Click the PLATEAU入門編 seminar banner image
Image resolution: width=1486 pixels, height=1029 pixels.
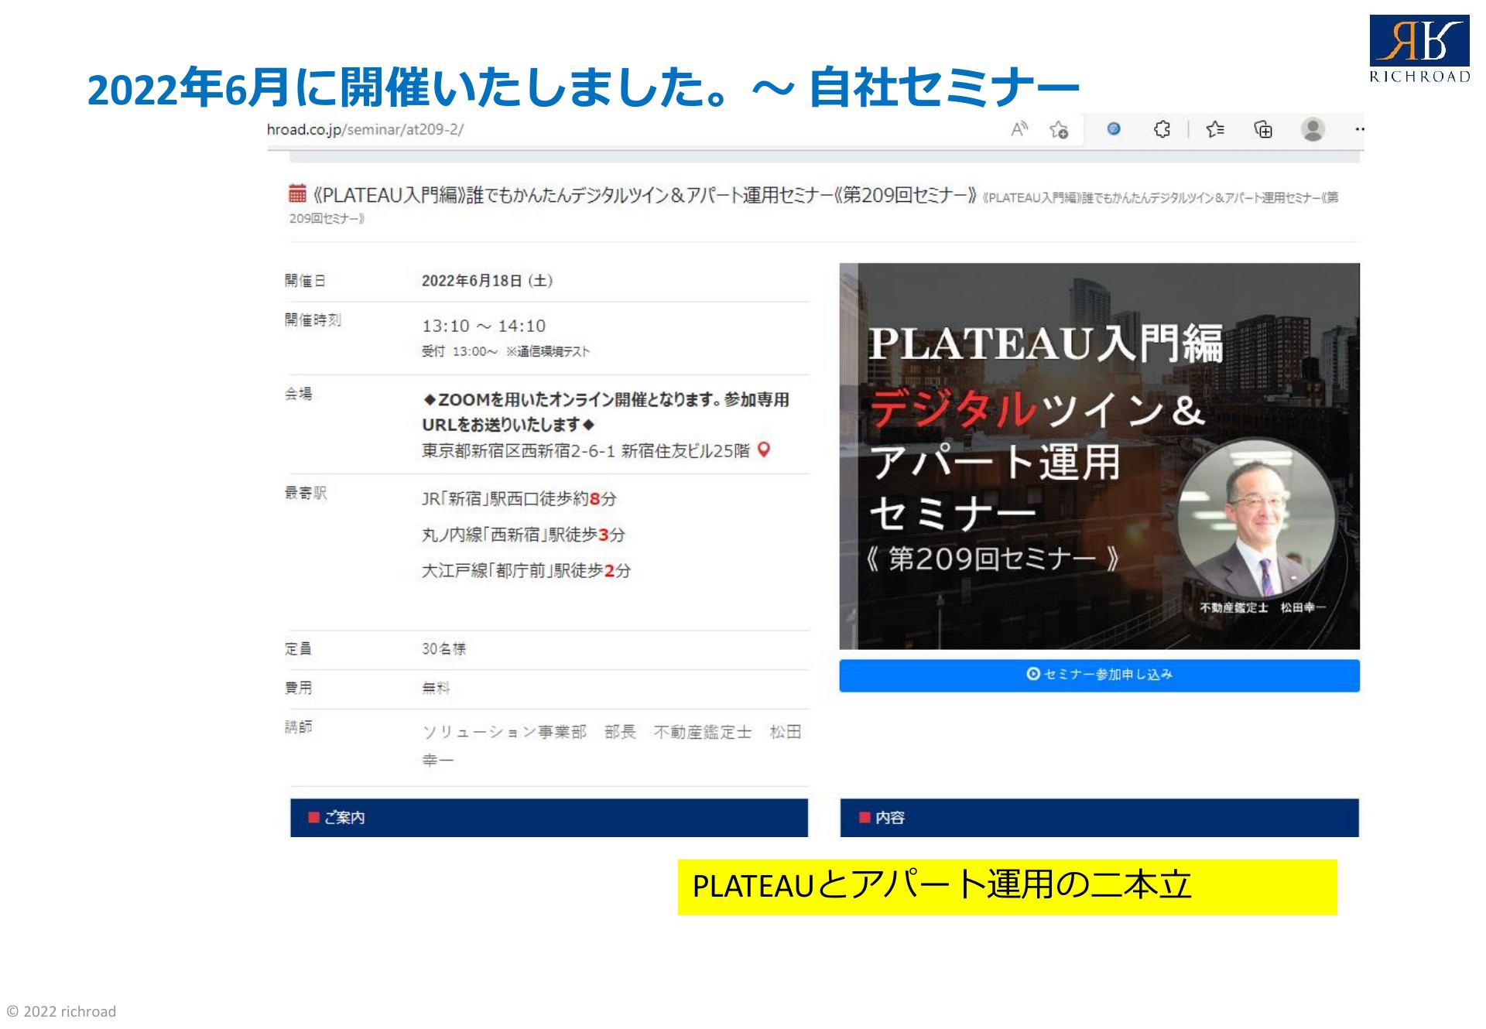1099,456
